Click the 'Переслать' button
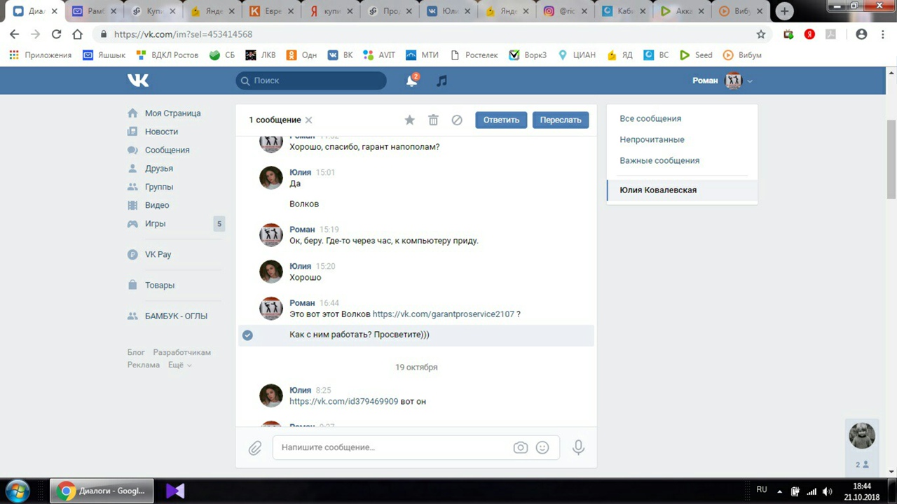The width and height of the screenshot is (897, 504). (x=561, y=120)
